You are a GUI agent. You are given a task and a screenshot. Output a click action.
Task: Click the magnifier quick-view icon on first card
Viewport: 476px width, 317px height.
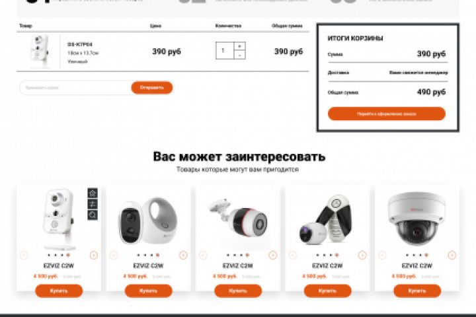(x=93, y=215)
